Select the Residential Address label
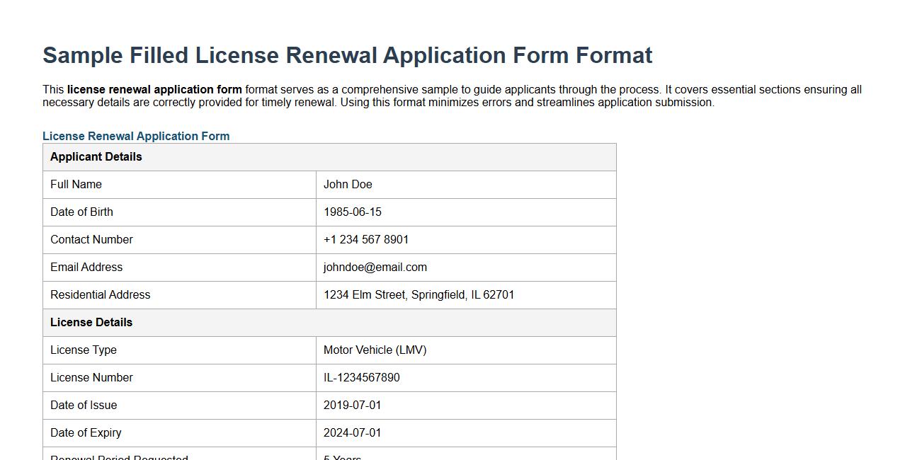The image size is (905, 460). click(x=100, y=294)
